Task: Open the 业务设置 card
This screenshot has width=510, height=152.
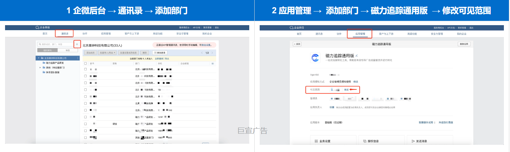Action: [333, 141]
